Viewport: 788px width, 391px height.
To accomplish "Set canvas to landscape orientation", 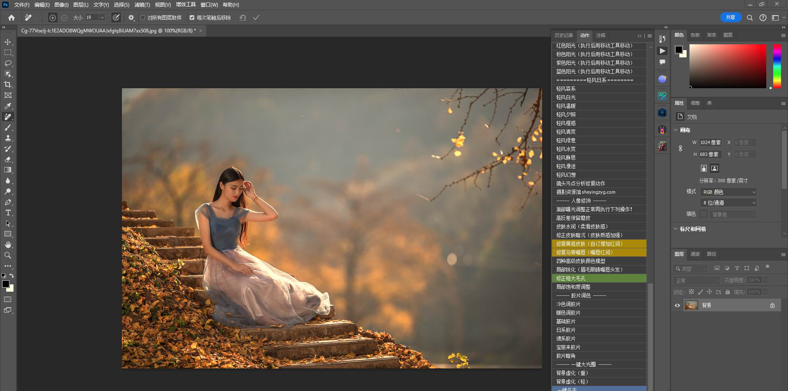I will (x=715, y=168).
